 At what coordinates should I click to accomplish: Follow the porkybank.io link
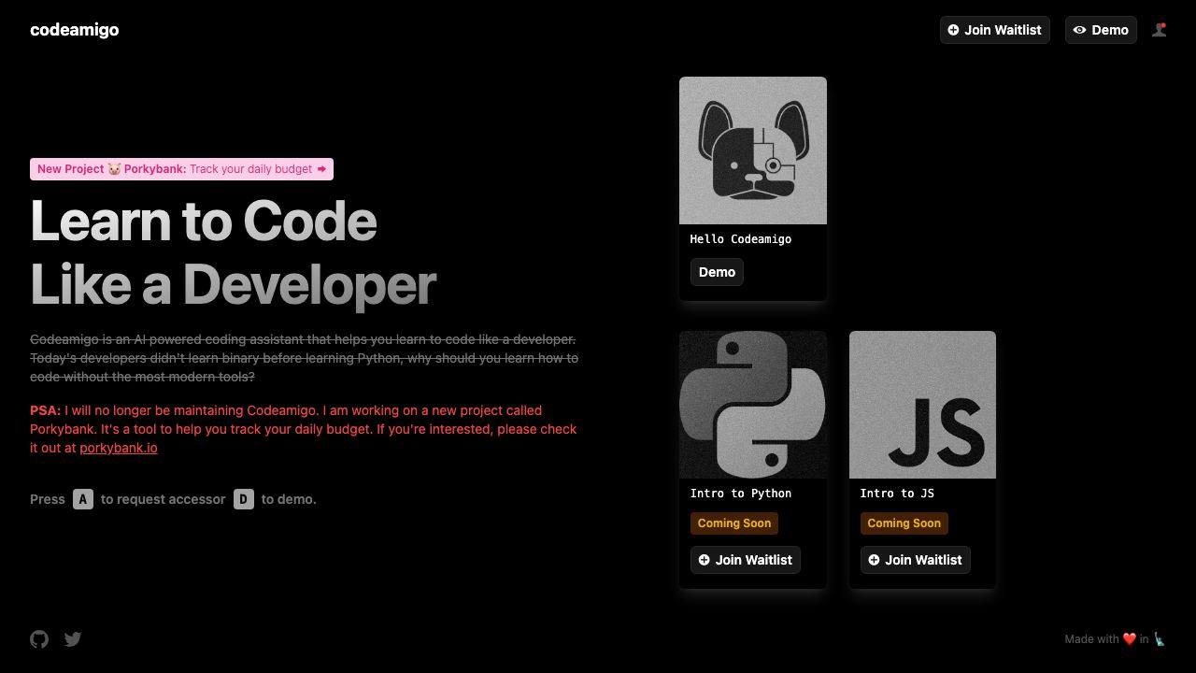pyautogui.click(x=119, y=448)
